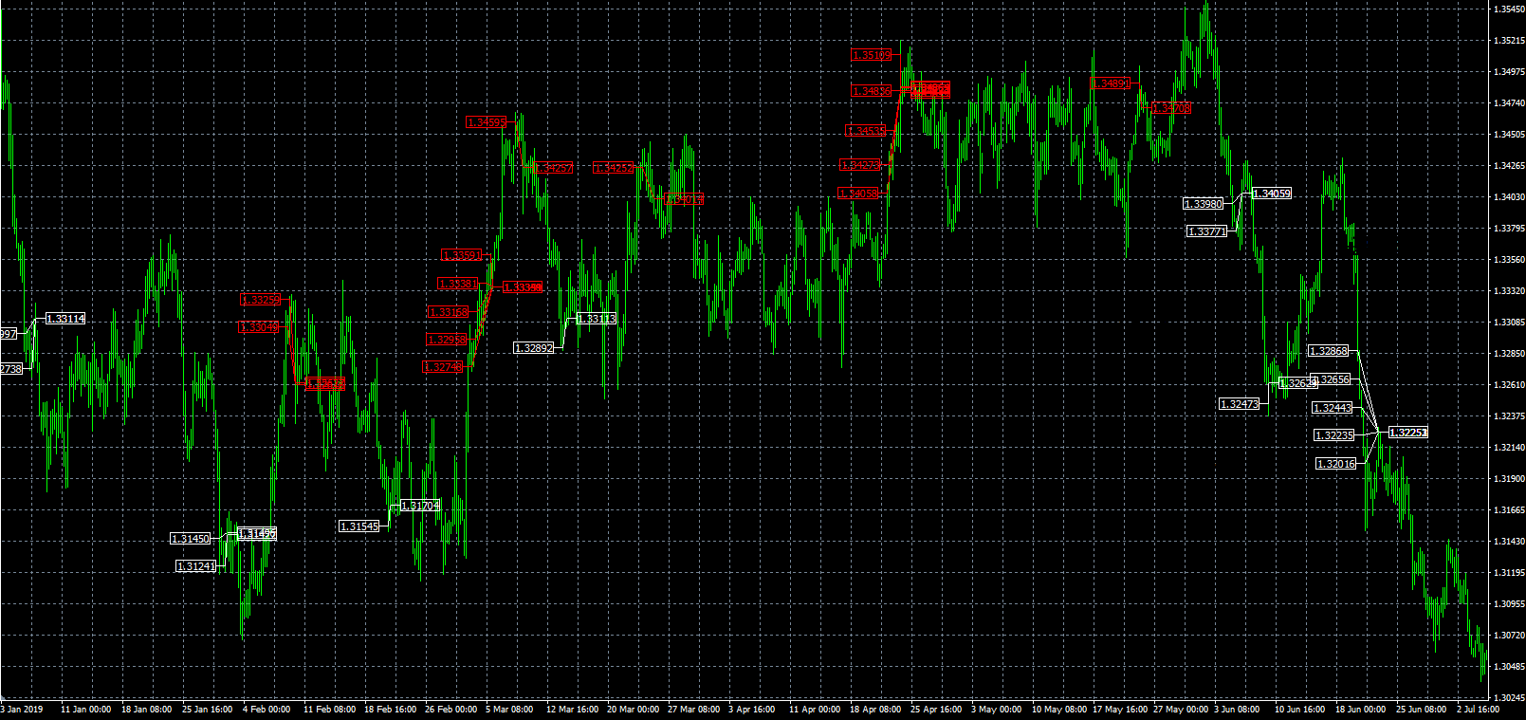Select the red 1.34595 price label

(x=487, y=122)
